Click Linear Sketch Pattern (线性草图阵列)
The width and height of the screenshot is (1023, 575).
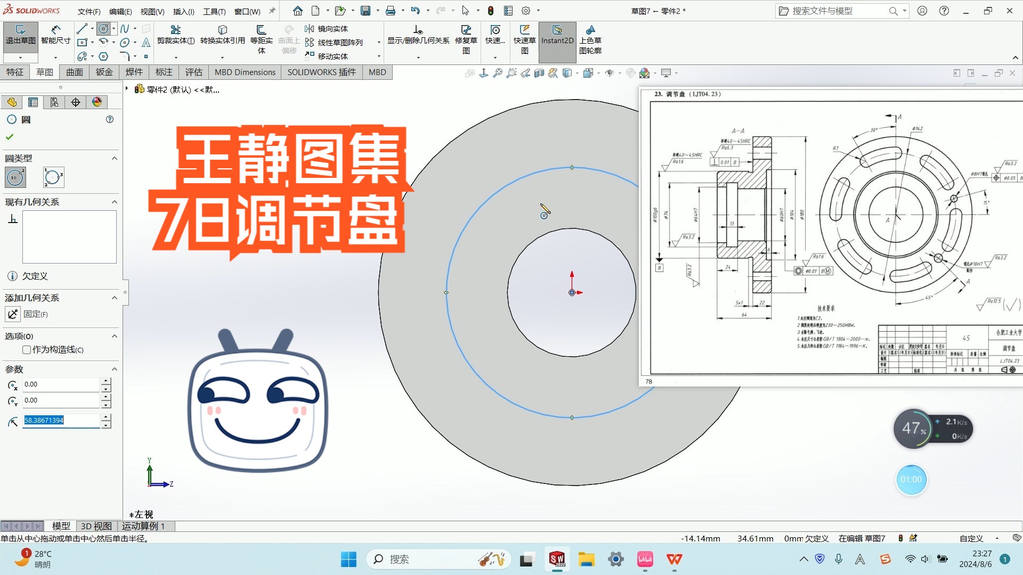(x=334, y=43)
